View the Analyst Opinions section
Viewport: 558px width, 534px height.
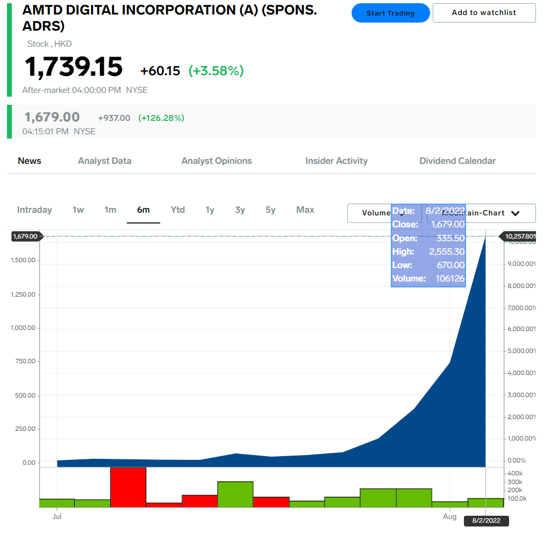(217, 161)
